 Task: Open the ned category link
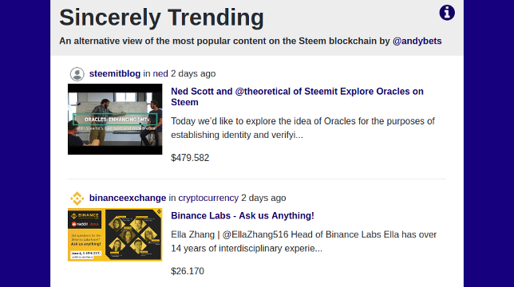pyautogui.click(x=160, y=73)
